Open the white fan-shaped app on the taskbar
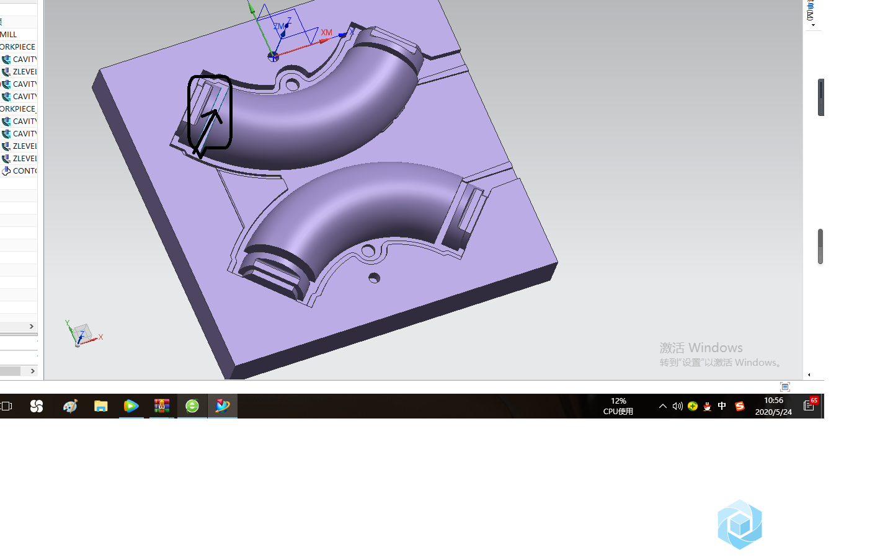Image resolution: width=893 pixels, height=558 pixels. pos(37,406)
